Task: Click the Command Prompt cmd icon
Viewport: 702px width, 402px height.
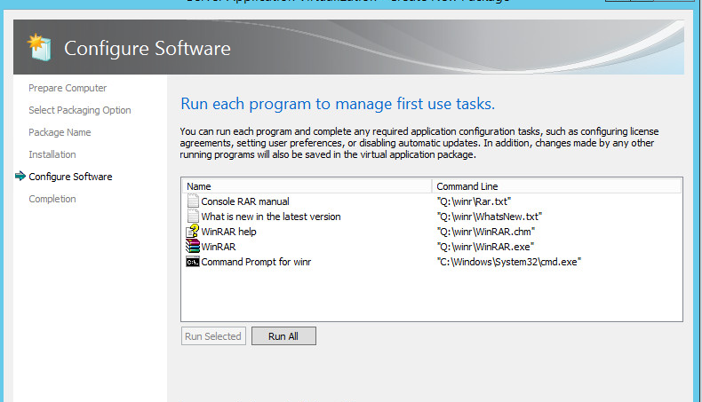Action: point(193,262)
